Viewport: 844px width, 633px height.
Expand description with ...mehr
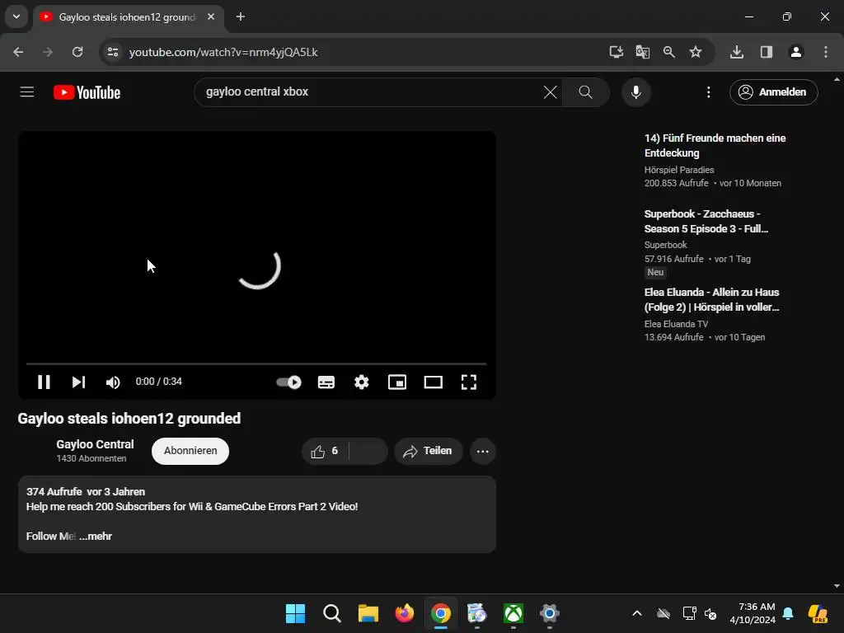click(96, 536)
